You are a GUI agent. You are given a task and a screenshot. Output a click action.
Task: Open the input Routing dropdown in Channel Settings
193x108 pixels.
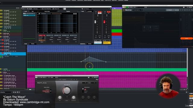37,9
